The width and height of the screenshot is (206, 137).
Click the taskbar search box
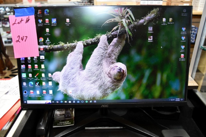coord(39,102)
